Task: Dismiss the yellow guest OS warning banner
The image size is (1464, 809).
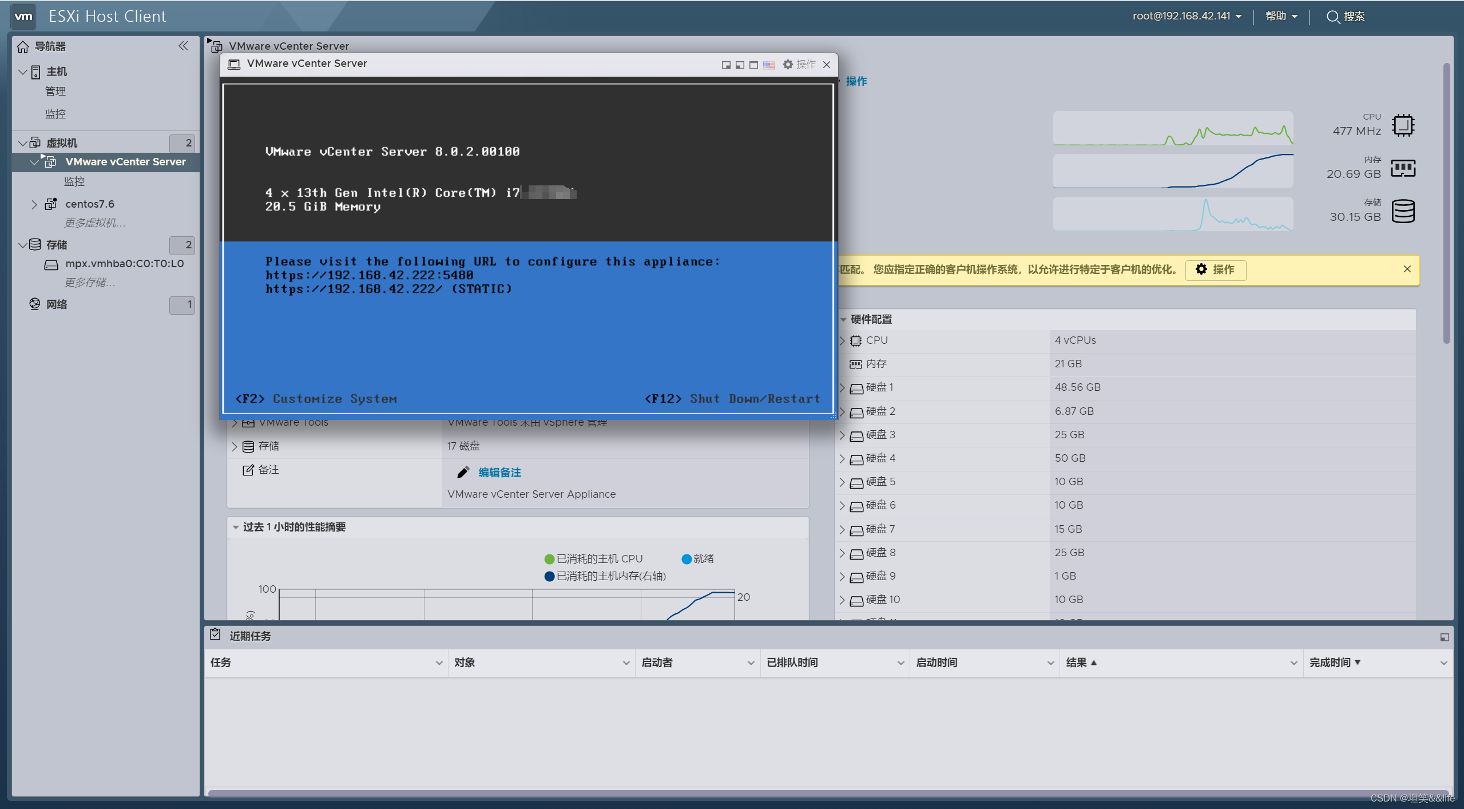Action: pos(1407,269)
